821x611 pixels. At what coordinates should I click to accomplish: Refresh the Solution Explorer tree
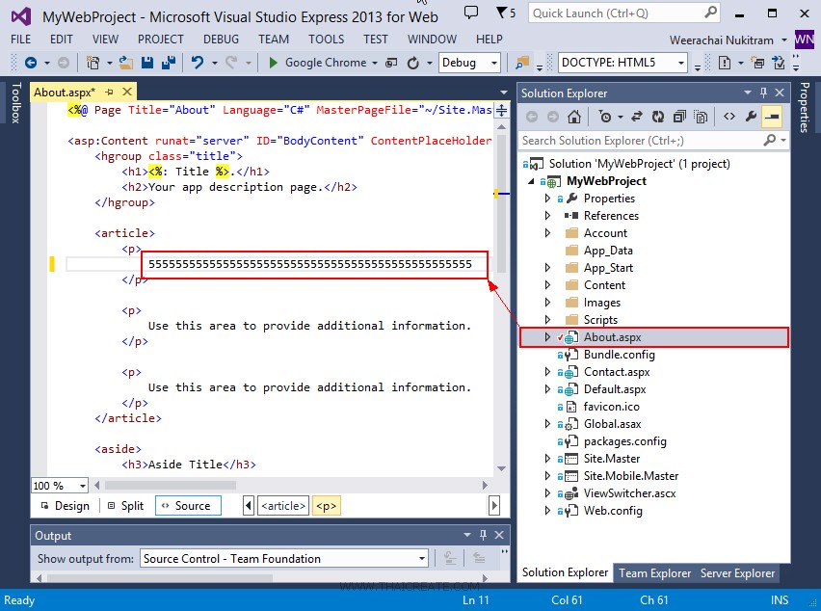click(657, 117)
